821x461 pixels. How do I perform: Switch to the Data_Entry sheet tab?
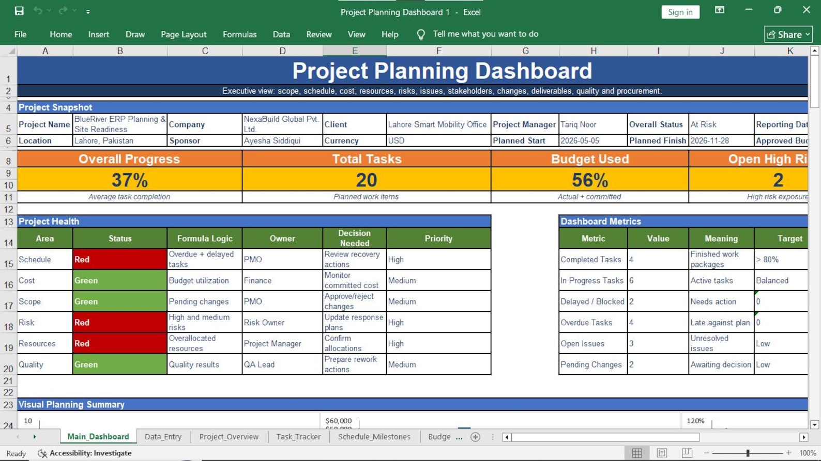point(163,437)
